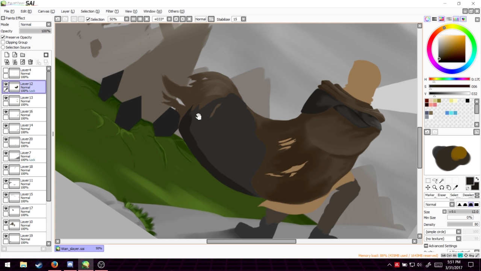Swap foreground and background colors
Image resolution: width=481 pixels, height=271 pixels.
click(477, 180)
